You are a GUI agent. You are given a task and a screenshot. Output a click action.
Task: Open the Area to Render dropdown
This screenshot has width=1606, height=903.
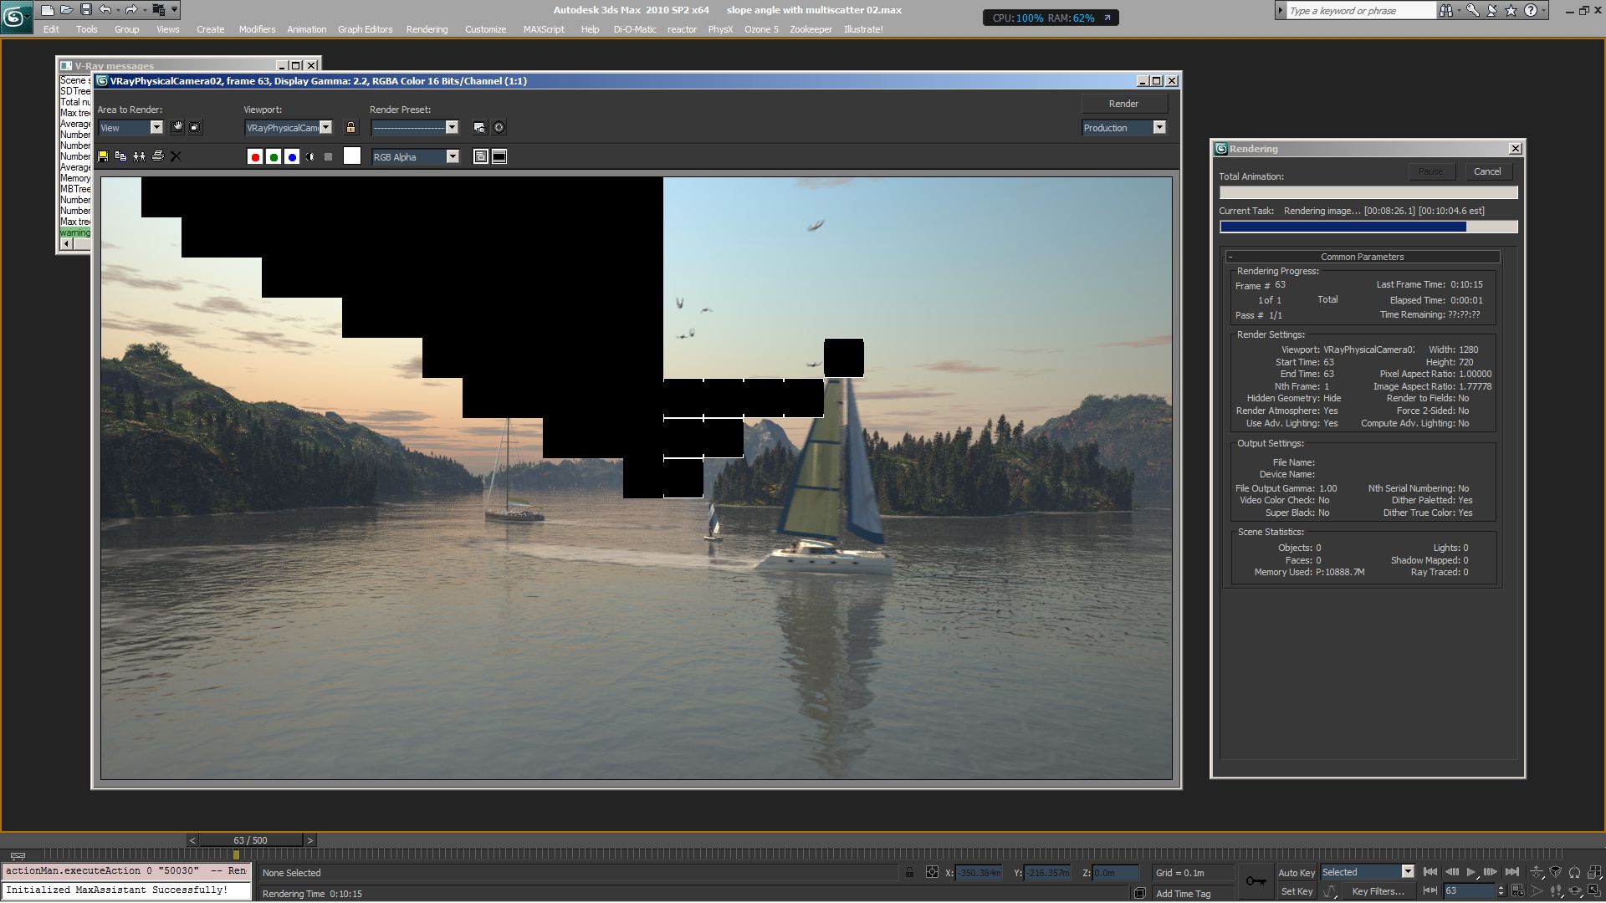click(x=156, y=127)
